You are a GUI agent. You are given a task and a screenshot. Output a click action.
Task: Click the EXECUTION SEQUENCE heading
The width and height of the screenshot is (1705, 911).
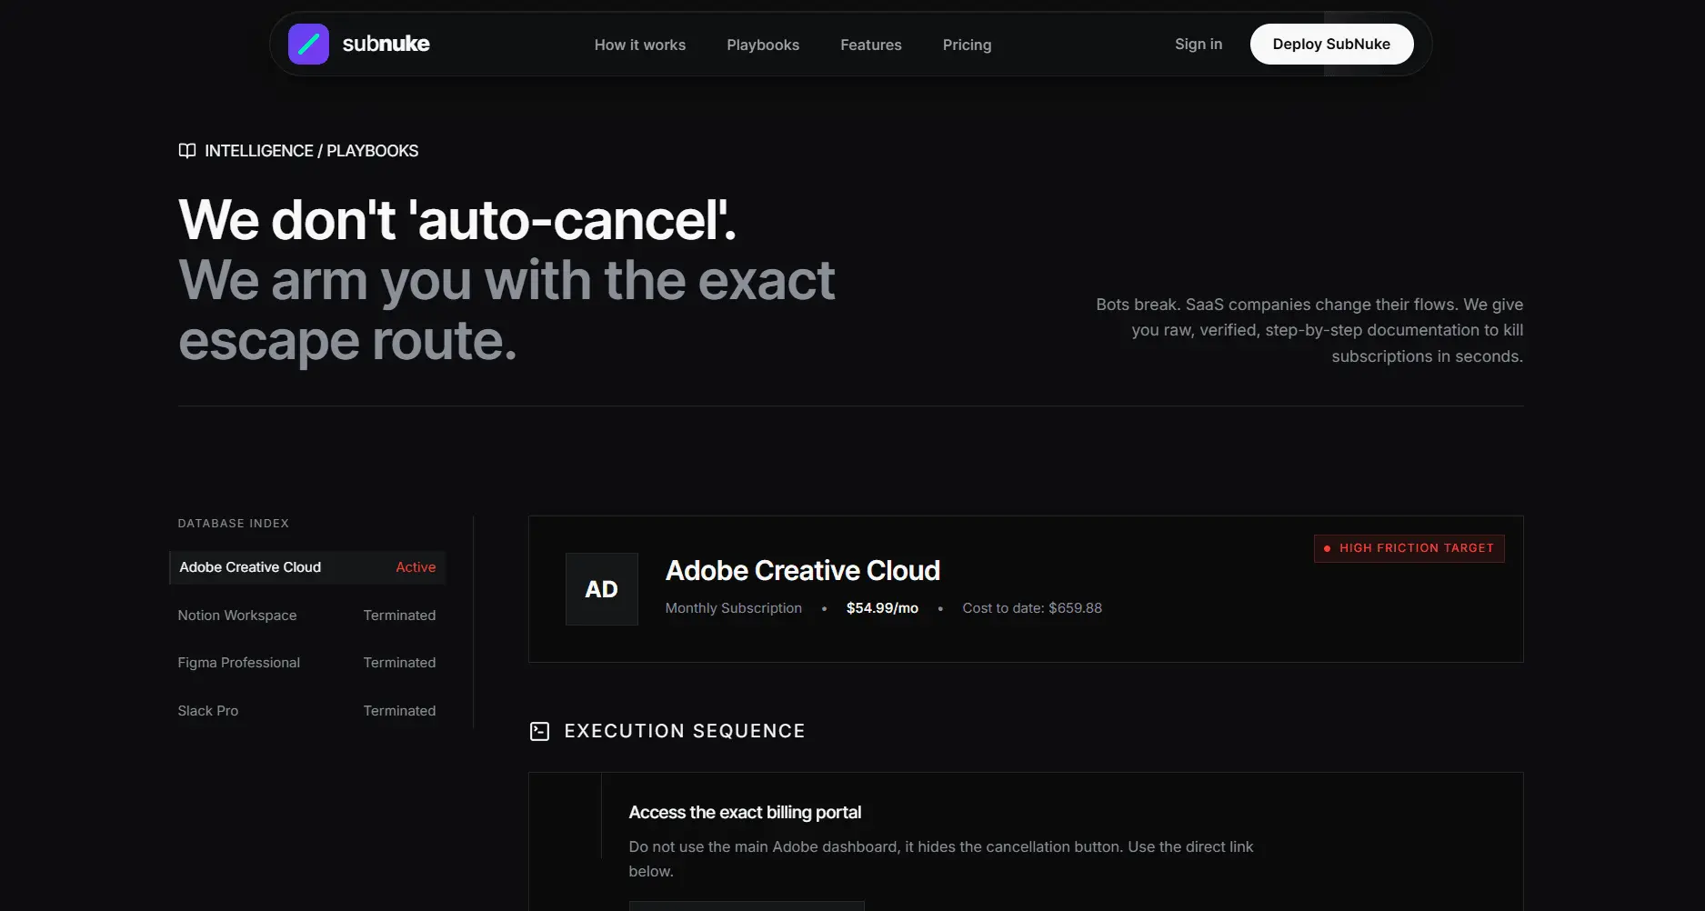[x=685, y=731]
